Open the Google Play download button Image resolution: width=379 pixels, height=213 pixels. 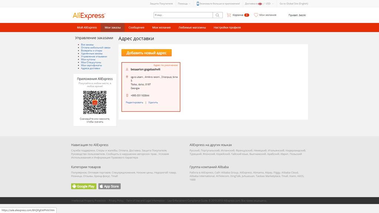[84, 186]
